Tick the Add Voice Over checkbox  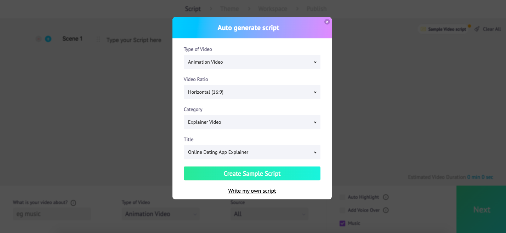click(x=342, y=210)
